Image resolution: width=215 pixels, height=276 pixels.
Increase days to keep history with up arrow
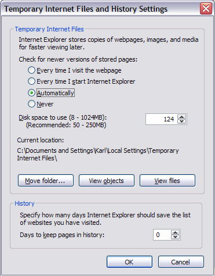point(175,232)
